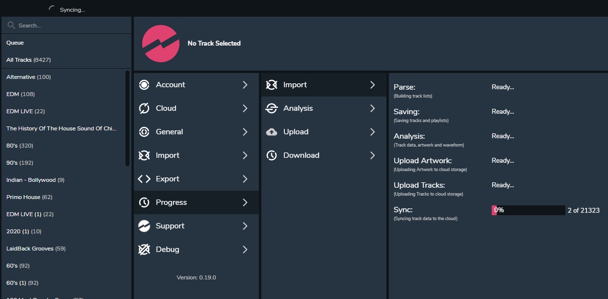Click the pink album artwork logo

160,44
